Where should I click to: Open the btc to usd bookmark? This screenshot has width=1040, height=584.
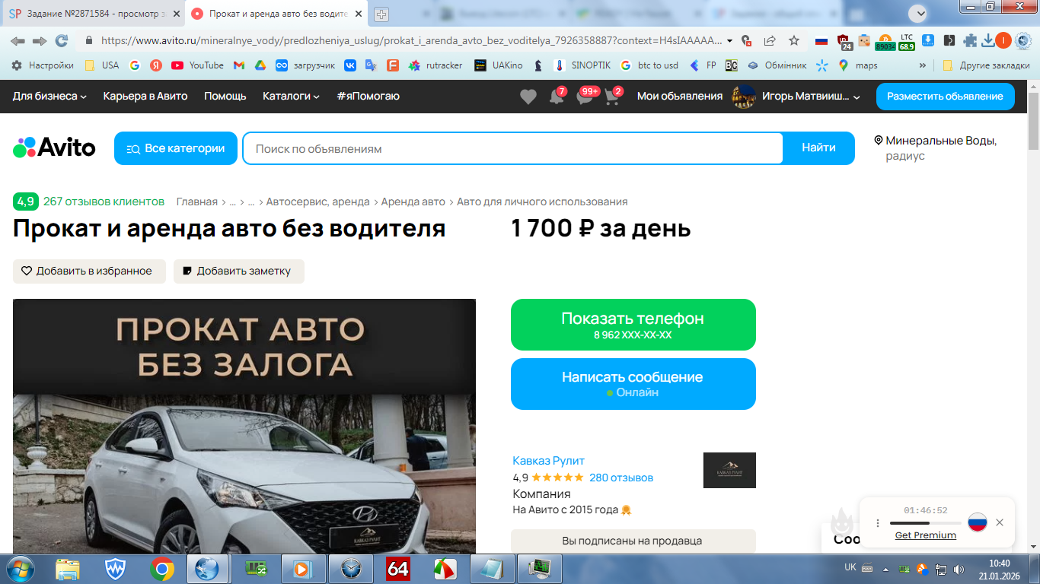tap(649, 65)
